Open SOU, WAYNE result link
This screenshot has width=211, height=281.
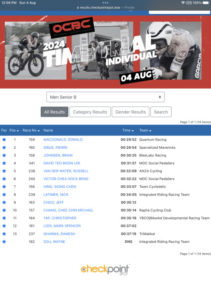(x=54, y=242)
